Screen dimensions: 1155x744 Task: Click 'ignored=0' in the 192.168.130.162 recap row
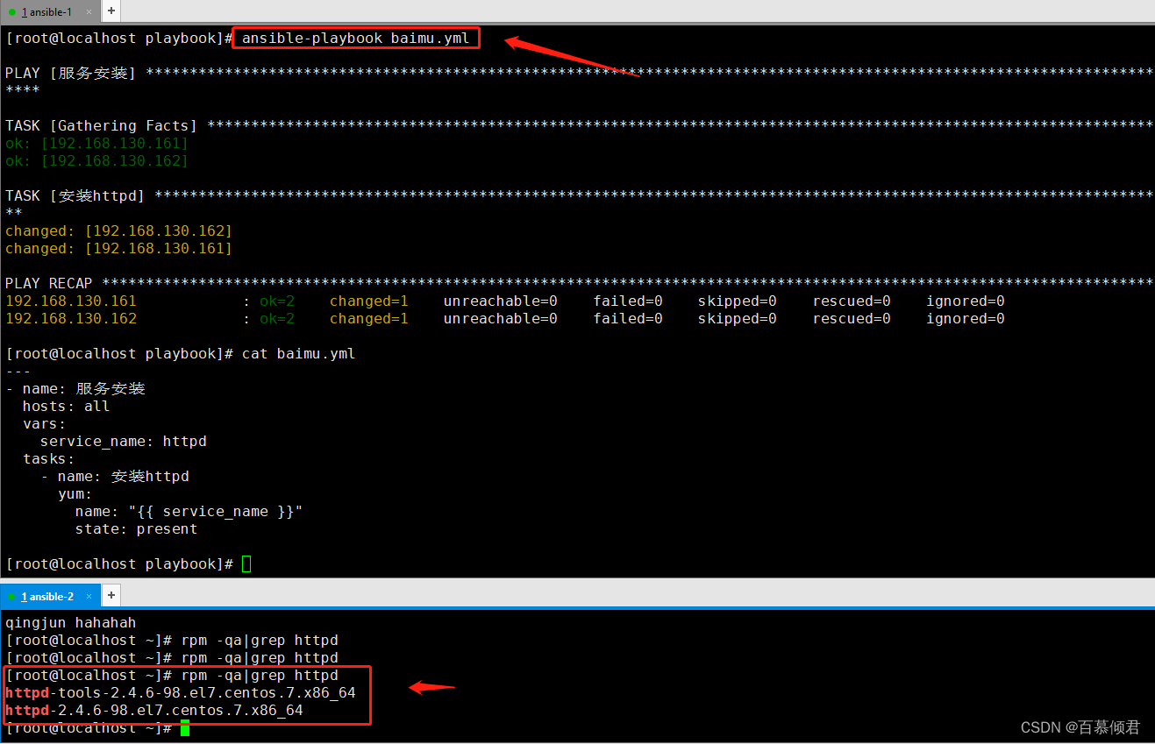pyautogui.click(x=966, y=319)
